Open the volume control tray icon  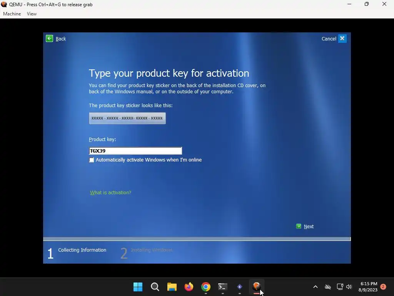click(x=349, y=287)
